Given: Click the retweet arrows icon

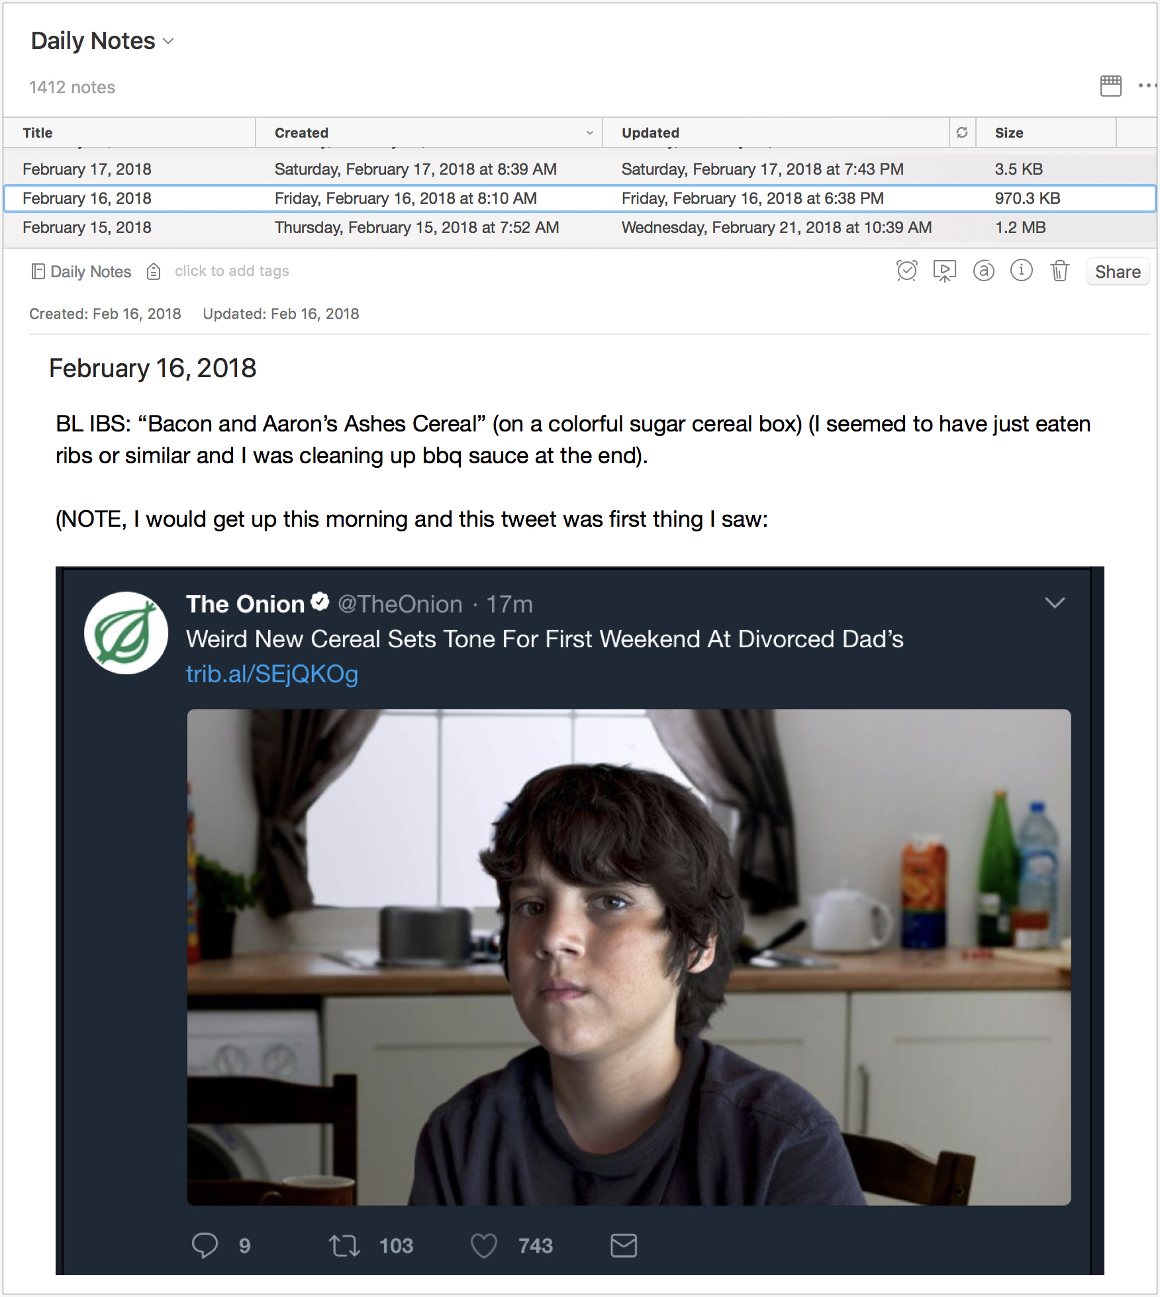Looking at the screenshot, I should (x=344, y=1245).
